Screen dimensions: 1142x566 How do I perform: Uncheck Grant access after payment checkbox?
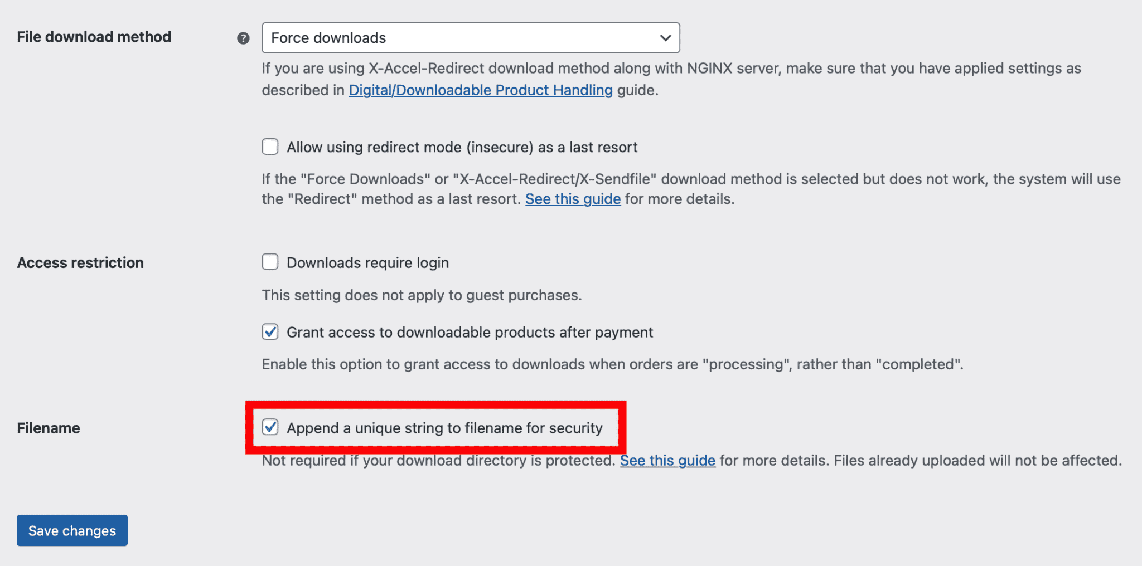pyautogui.click(x=270, y=332)
